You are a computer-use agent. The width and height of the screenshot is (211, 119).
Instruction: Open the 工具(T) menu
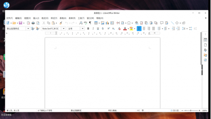click(x=81, y=18)
